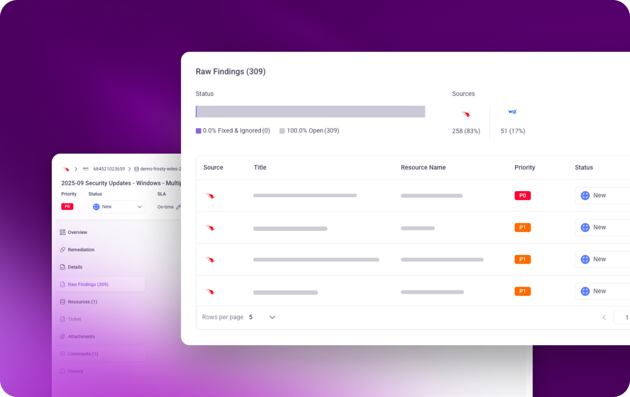Click the 684521023659 account breadcrumb

[109, 169]
